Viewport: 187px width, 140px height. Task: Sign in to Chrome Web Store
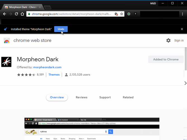point(179,40)
